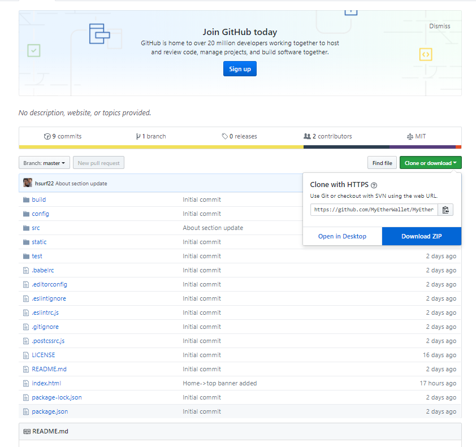The width and height of the screenshot is (476, 447).
Task: Open the test folder
Action: 37,256
